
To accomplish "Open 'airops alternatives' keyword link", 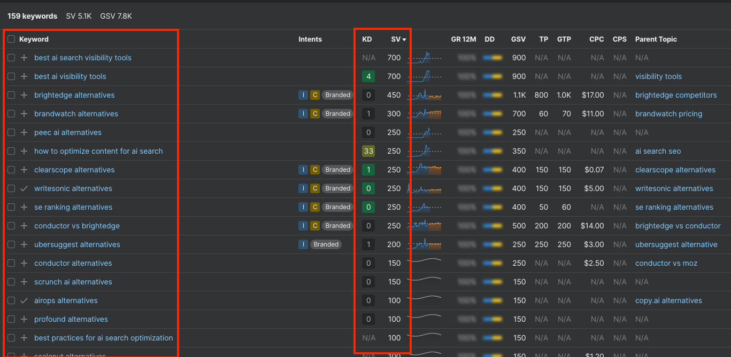I will click(66, 300).
